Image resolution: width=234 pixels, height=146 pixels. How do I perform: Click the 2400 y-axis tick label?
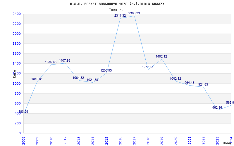17,14
